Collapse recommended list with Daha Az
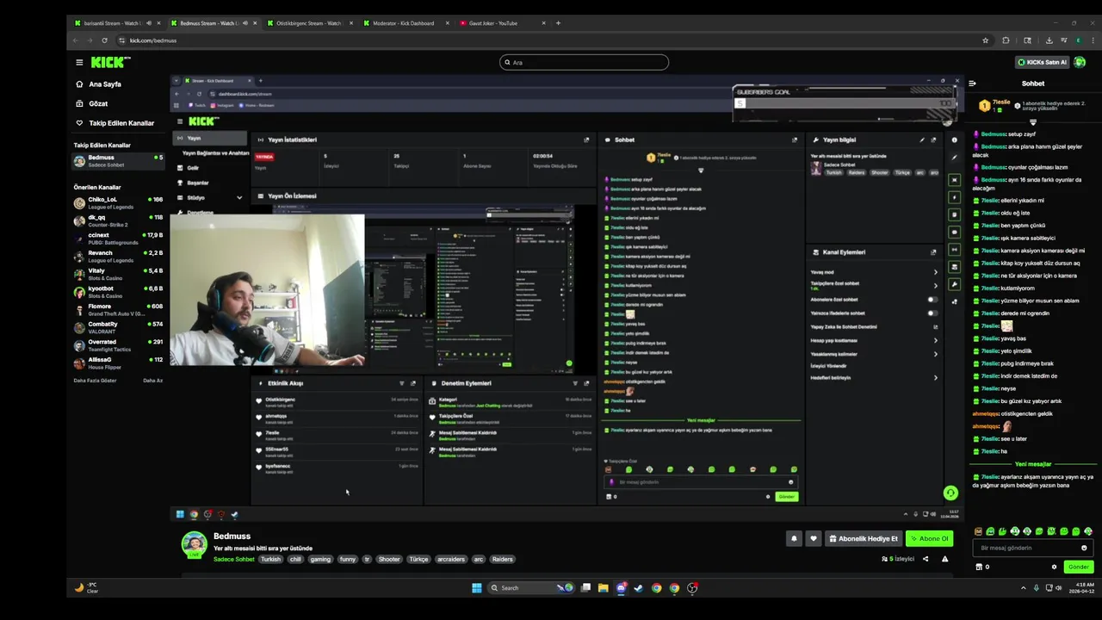The width and height of the screenshot is (1102, 620). tap(152, 380)
